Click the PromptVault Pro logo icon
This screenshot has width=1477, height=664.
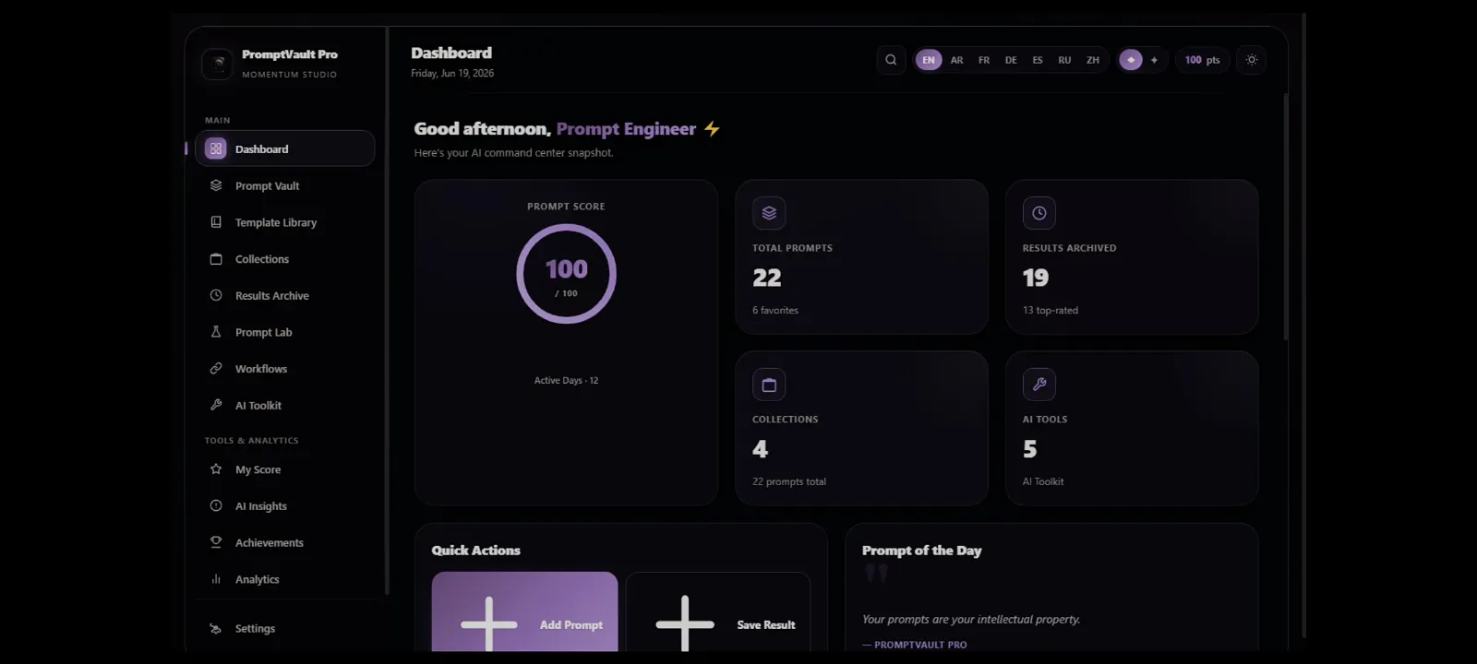click(x=218, y=64)
